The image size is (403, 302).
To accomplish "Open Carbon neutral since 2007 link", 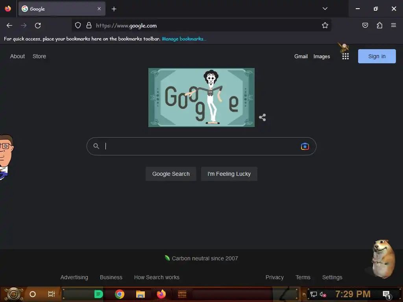I will [x=201, y=258].
